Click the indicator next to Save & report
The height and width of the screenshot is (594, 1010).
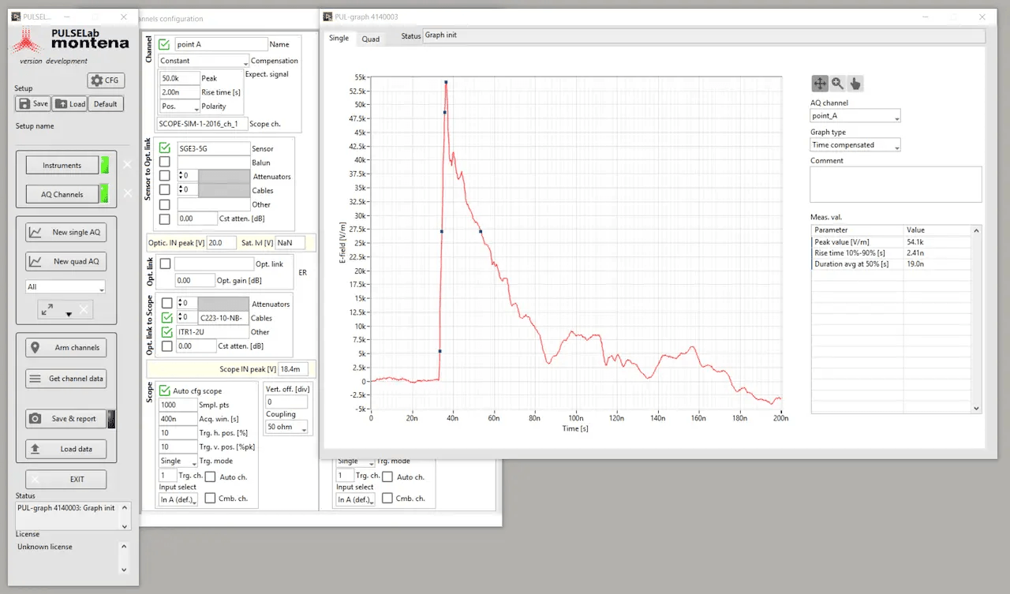click(111, 419)
